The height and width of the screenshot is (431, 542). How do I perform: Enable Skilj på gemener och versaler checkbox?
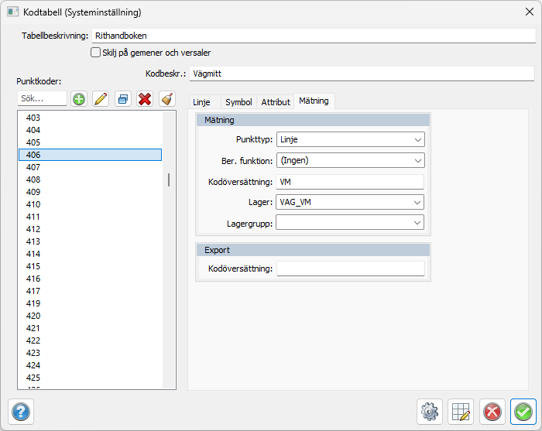96,53
